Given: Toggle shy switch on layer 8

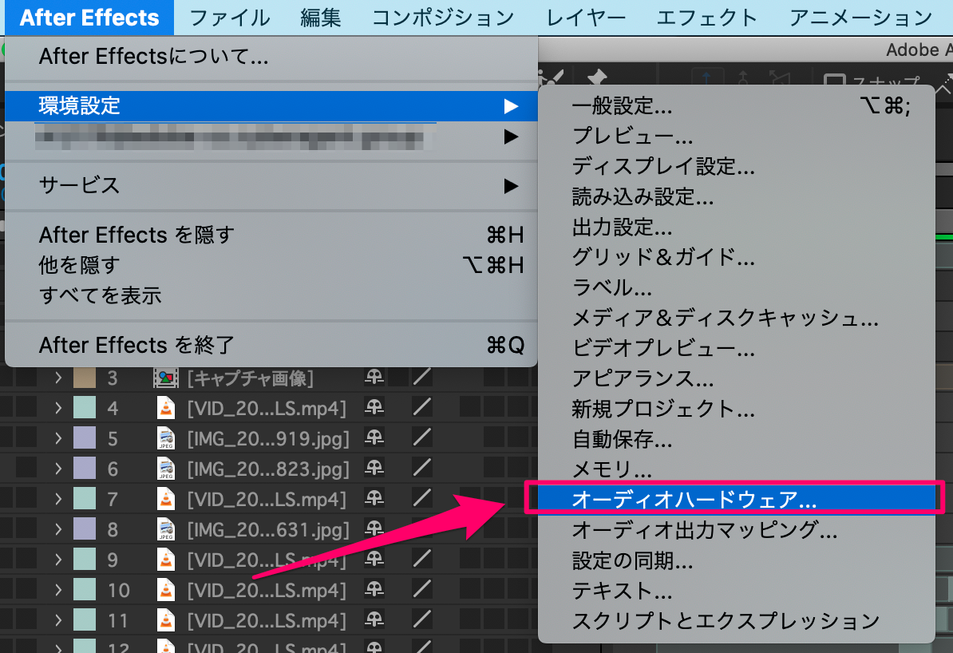Looking at the screenshot, I should click(374, 529).
